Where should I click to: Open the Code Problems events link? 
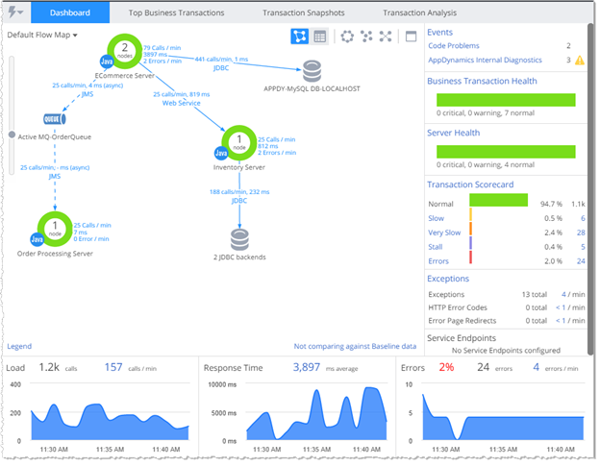point(454,46)
